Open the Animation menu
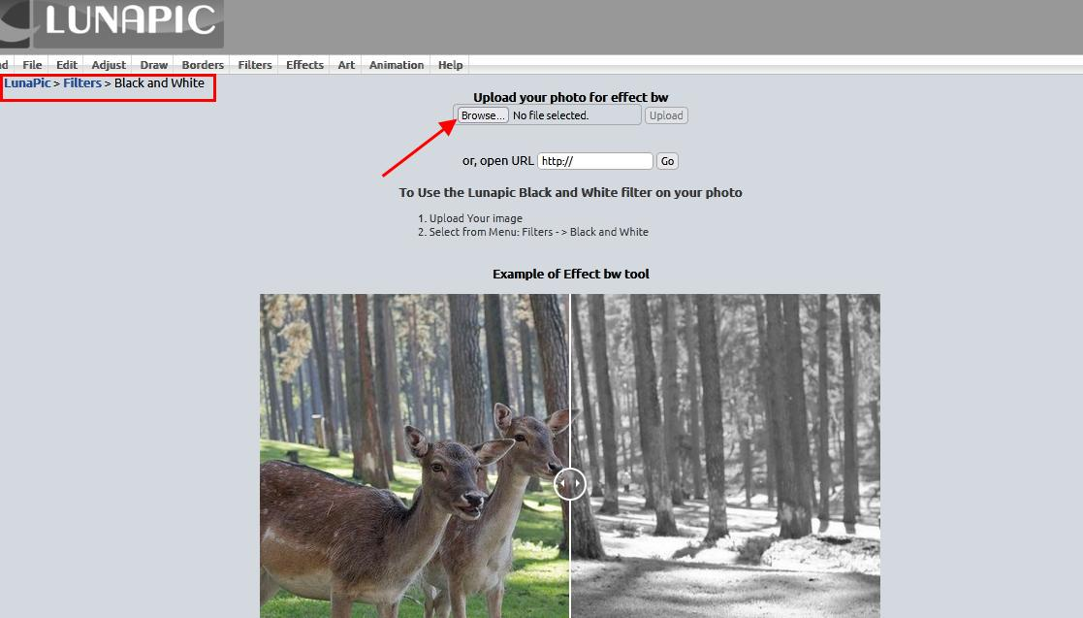This screenshot has width=1083, height=618. pos(397,65)
